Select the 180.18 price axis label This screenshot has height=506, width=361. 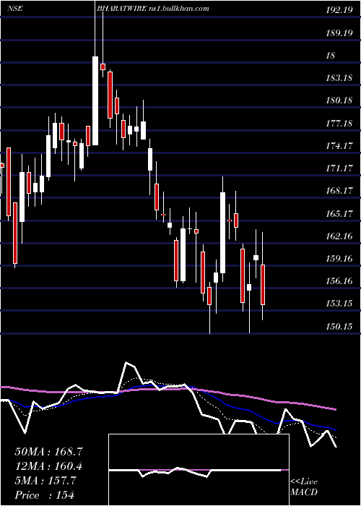(339, 100)
